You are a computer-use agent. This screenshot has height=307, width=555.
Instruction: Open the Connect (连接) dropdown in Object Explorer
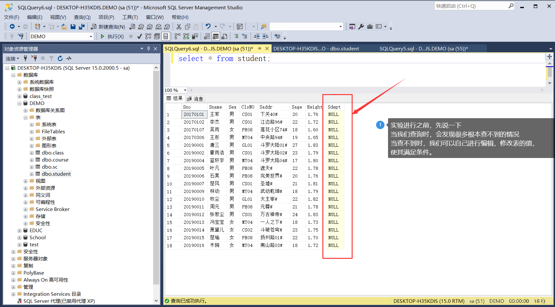click(x=12, y=58)
